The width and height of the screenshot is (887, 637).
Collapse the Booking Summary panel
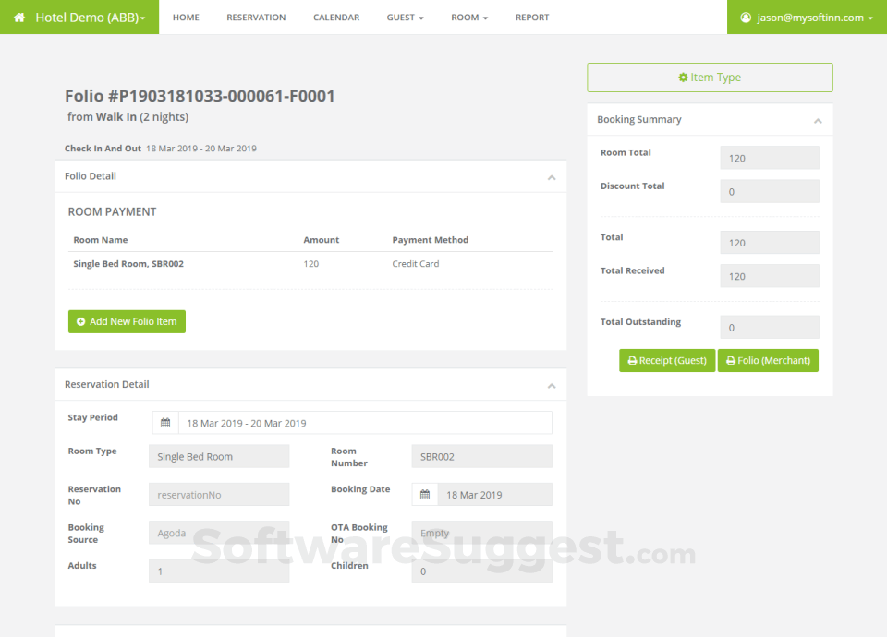coord(817,120)
